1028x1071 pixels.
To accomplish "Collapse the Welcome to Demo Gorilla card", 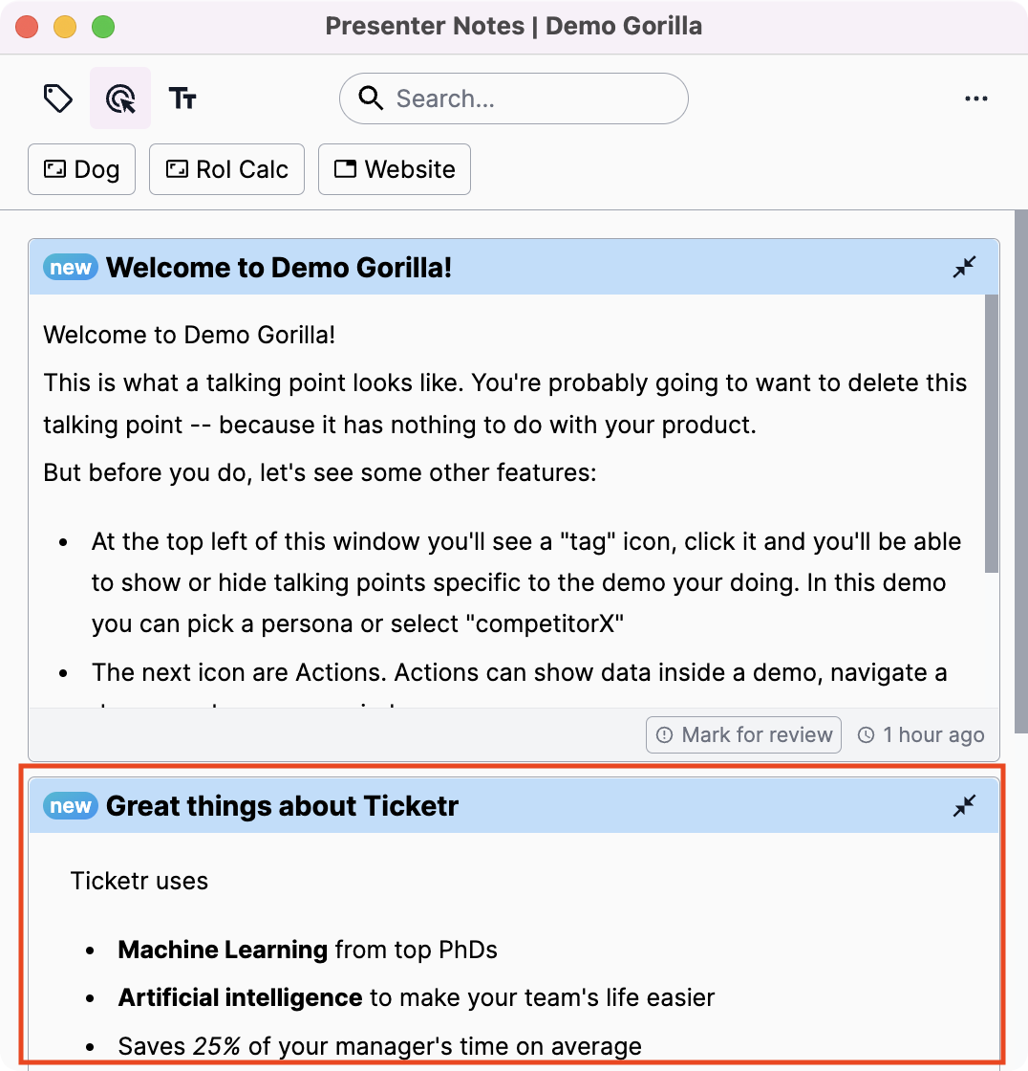I will pyautogui.click(x=965, y=267).
